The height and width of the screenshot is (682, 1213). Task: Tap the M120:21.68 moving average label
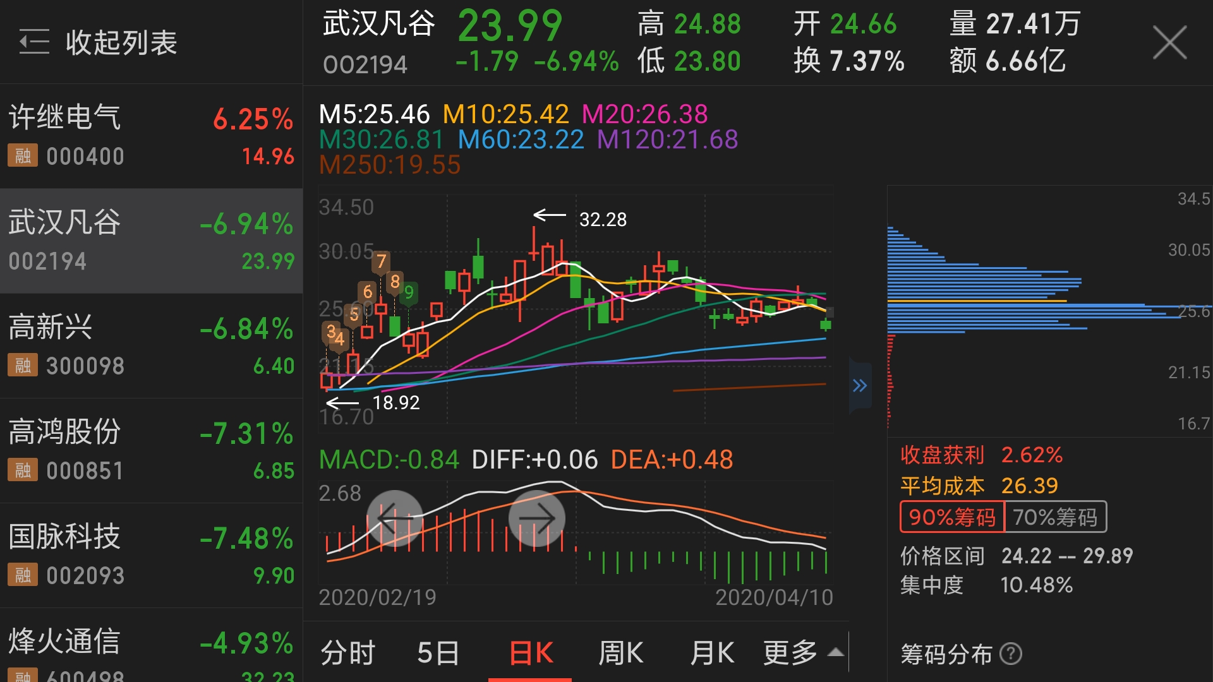click(668, 140)
